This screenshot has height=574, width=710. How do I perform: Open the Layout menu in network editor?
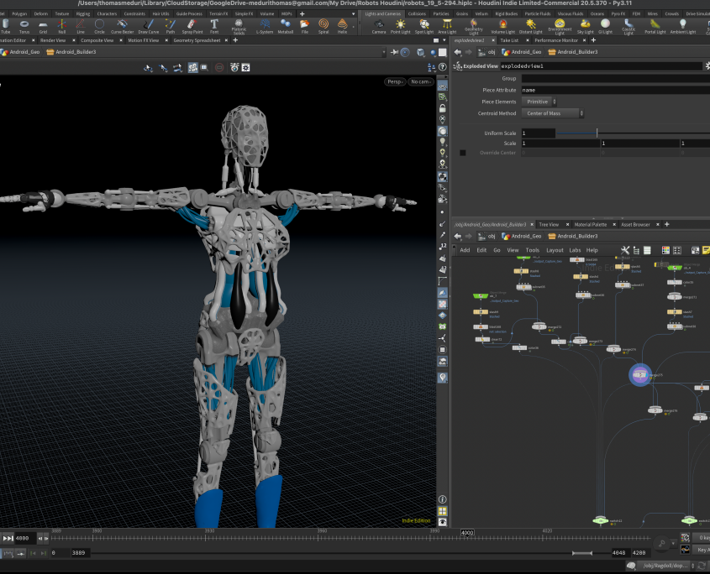(555, 250)
